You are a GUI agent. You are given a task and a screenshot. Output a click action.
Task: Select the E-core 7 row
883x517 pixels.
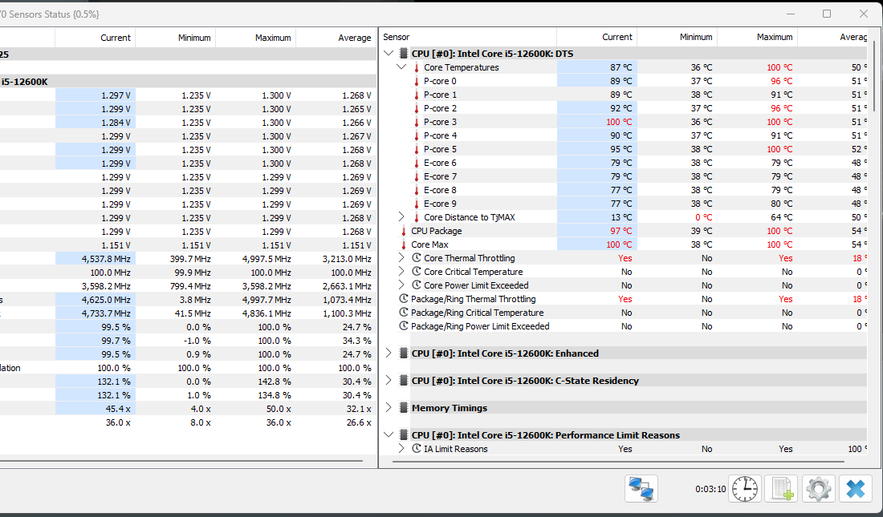pos(624,176)
